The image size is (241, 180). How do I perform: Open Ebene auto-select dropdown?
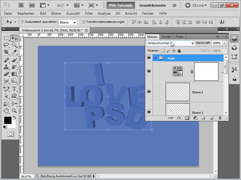pos(68,22)
